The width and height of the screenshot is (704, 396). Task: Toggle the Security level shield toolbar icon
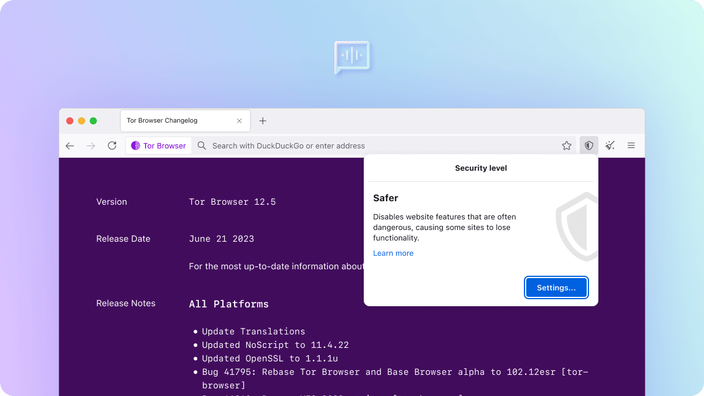[589, 146]
